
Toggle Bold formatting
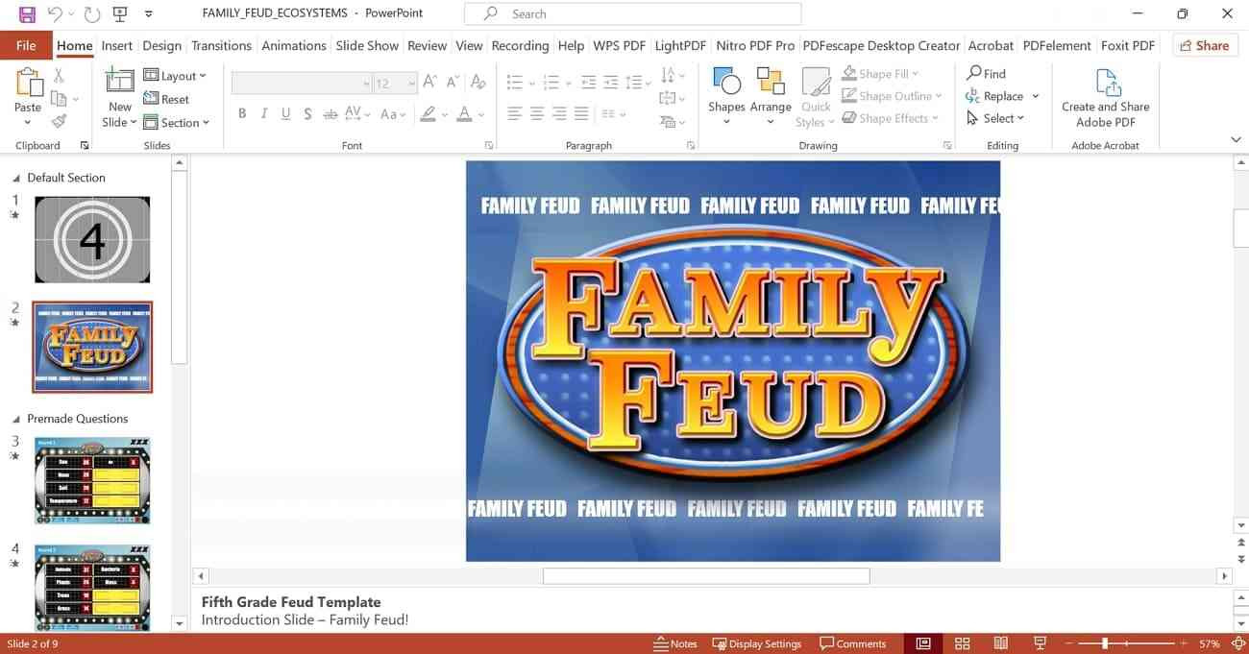click(x=242, y=113)
